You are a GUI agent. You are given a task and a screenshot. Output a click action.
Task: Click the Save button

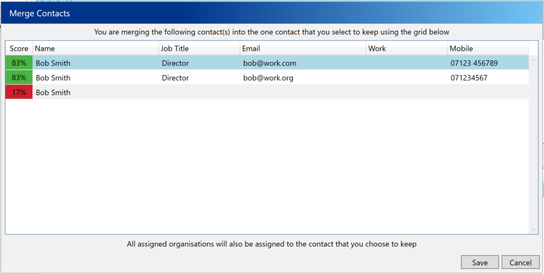pyautogui.click(x=480, y=262)
